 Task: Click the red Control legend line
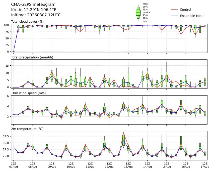coord(174,10)
